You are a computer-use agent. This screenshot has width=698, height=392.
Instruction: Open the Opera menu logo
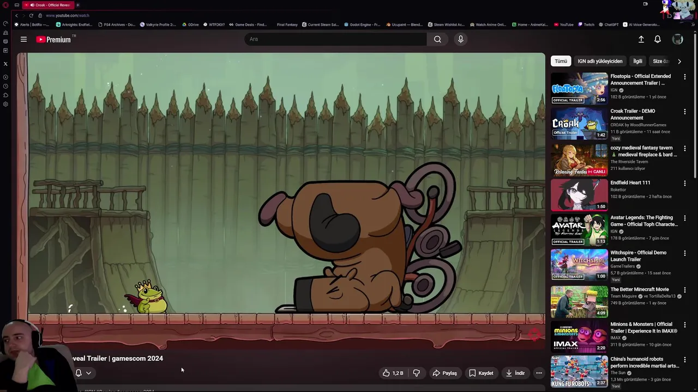click(5, 5)
